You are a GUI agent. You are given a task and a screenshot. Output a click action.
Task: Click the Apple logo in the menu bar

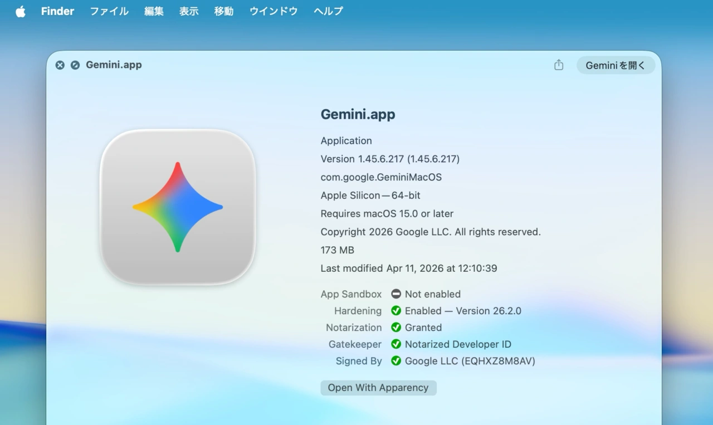[x=20, y=11]
